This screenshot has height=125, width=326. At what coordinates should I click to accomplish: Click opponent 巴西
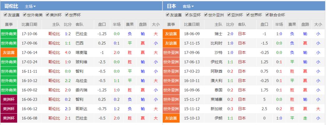click(80, 43)
